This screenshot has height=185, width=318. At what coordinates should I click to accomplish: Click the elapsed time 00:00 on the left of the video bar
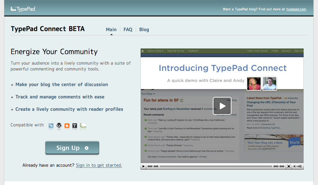point(153,166)
